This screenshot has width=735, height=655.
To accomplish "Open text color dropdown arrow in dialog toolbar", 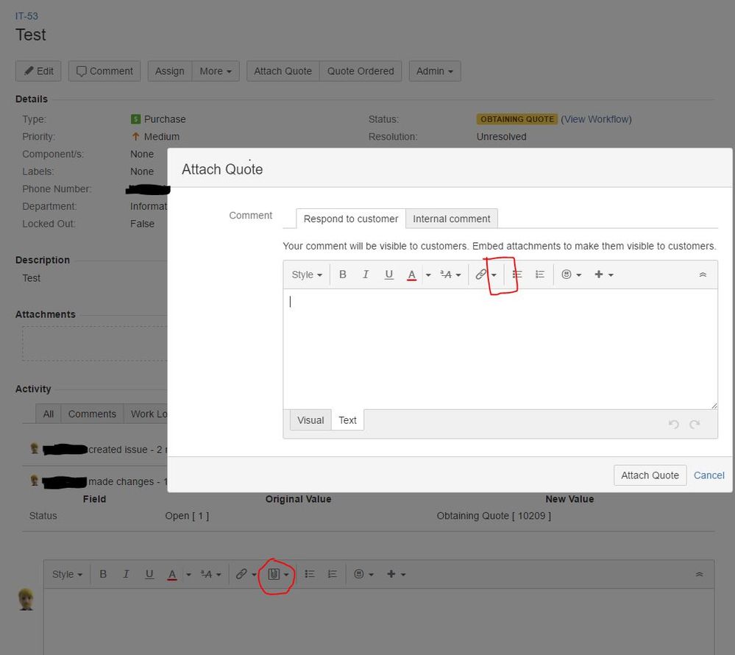I will coord(428,275).
